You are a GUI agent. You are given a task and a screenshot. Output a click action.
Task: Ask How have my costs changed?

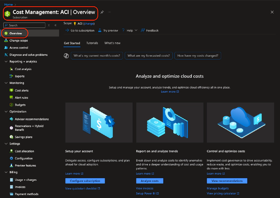(x=198, y=56)
